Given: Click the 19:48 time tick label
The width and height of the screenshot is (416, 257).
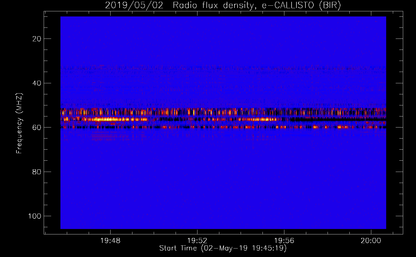Looking at the screenshot, I should click(x=110, y=241).
